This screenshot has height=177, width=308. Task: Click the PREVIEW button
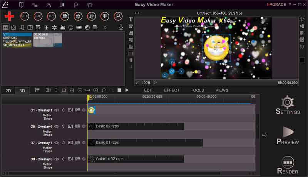(288, 135)
